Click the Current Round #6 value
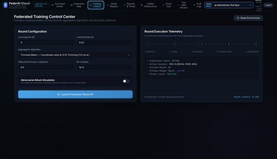Screen dimensions: 277x159 click(x=169, y=67)
